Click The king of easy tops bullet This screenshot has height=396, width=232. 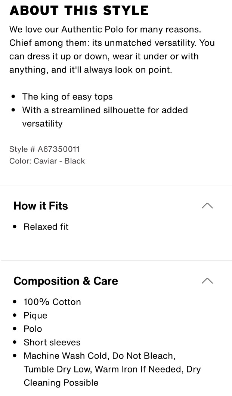click(x=67, y=97)
